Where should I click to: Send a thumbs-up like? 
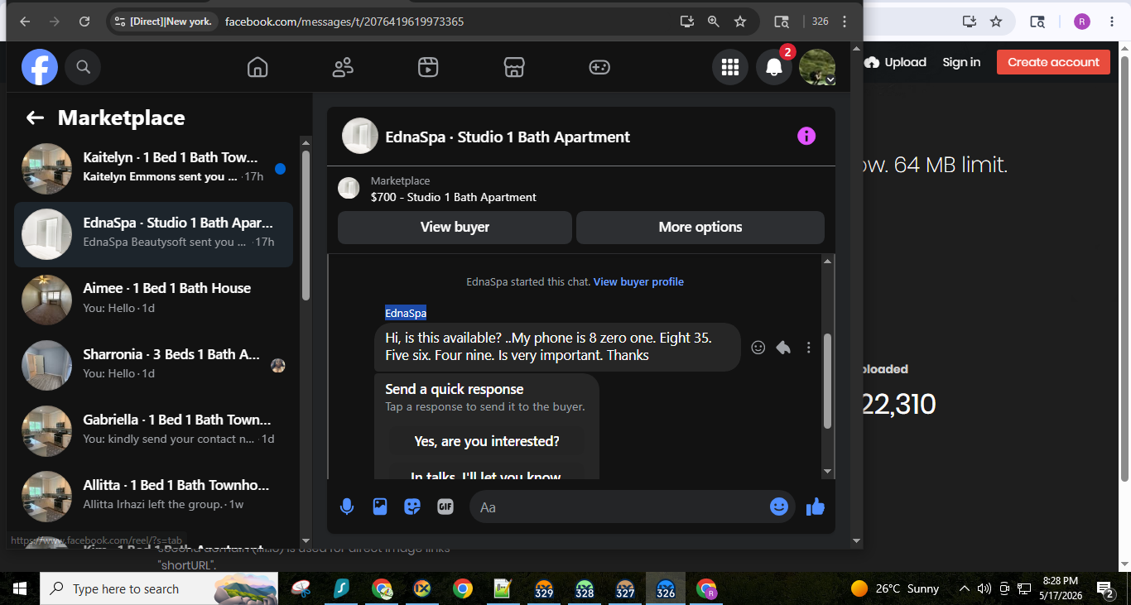[x=816, y=507]
